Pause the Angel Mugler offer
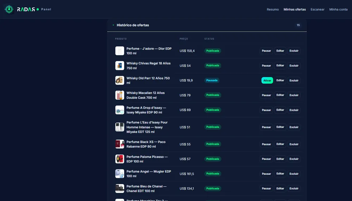This screenshot has width=352, height=201. point(266,174)
